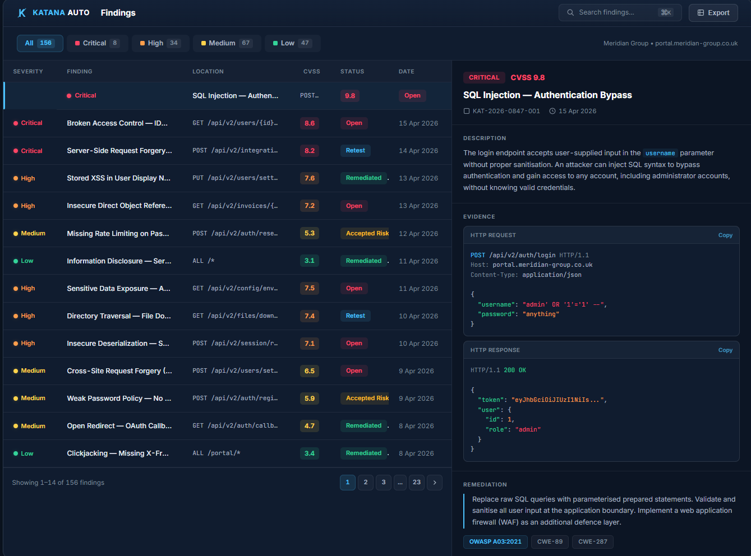This screenshot has height=556, width=751.
Task: Go to page 1 of findings
Action: pyautogui.click(x=348, y=483)
